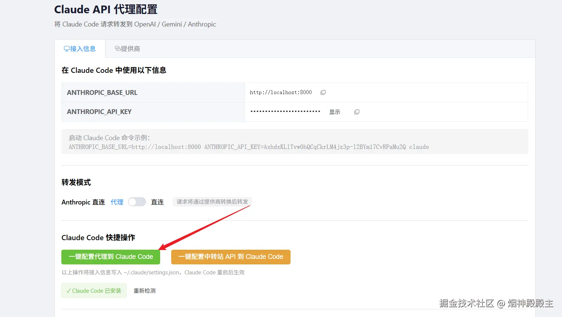Click 一键配置中转站 API 到 Claude Code button
562x317 pixels.
point(231,257)
